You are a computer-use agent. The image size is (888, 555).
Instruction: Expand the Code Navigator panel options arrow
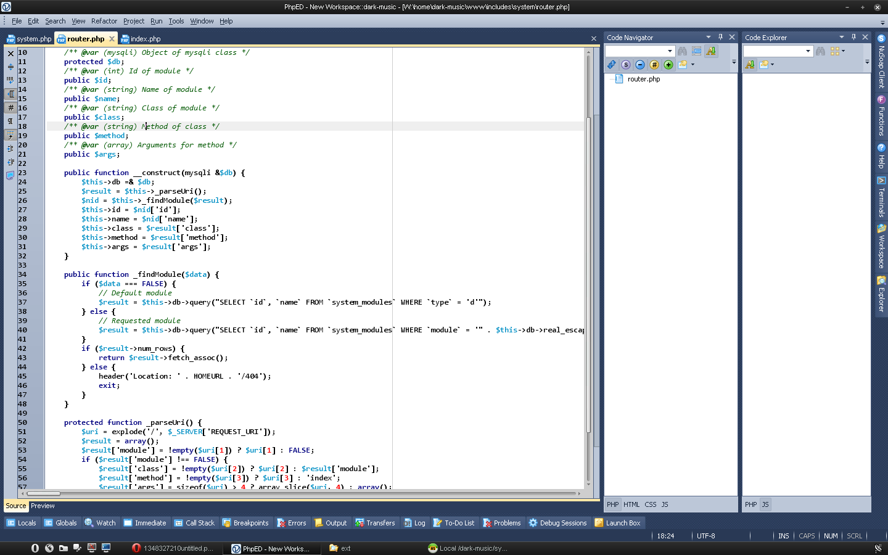(x=709, y=38)
